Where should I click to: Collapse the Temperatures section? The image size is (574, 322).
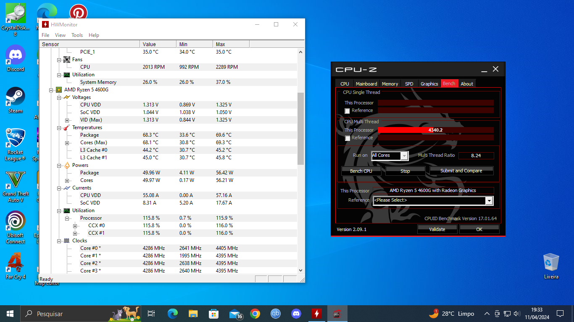tap(59, 127)
